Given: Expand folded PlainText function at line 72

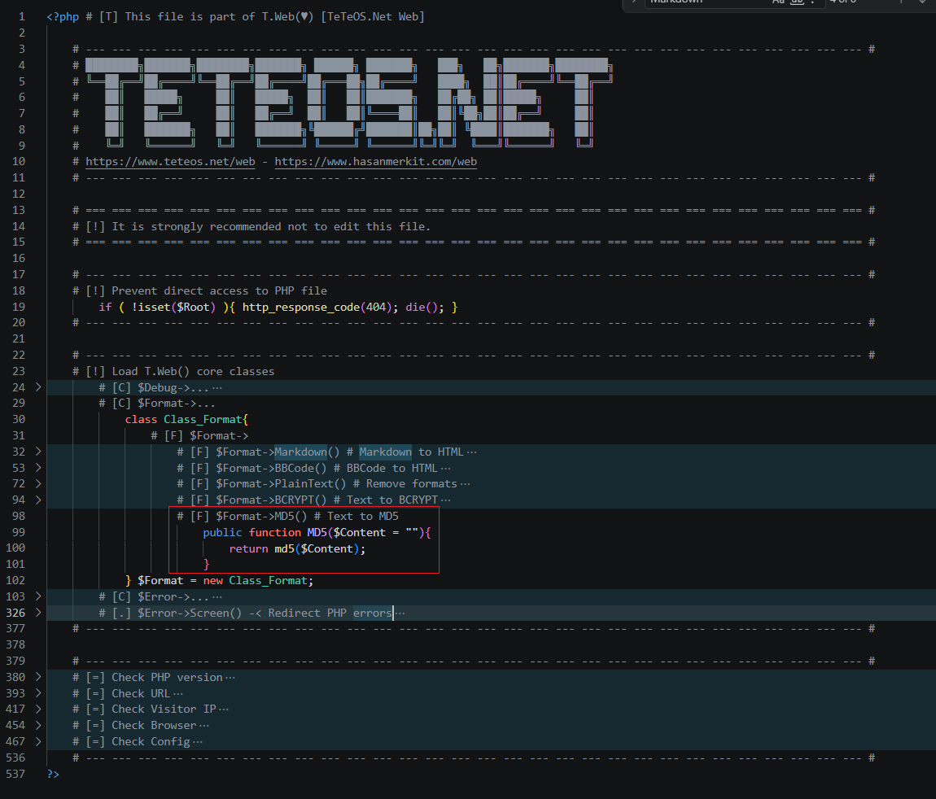Looking at the screenshot, I should (x=38, y=484).
